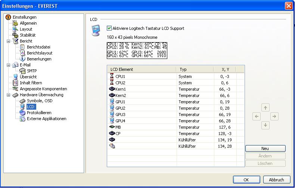
Task: Select Inhalt filtern tree entry
Action: click(31, 83)
